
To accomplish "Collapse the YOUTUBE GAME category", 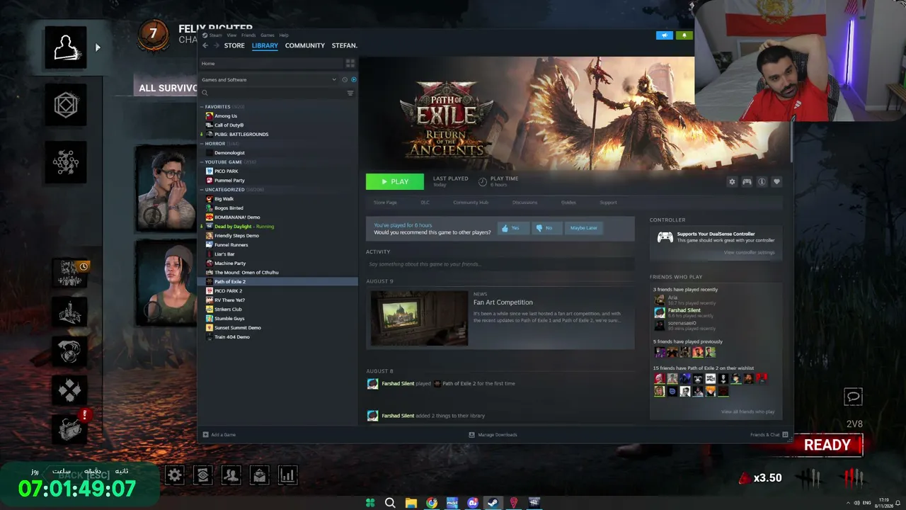I will pos(202,162).
